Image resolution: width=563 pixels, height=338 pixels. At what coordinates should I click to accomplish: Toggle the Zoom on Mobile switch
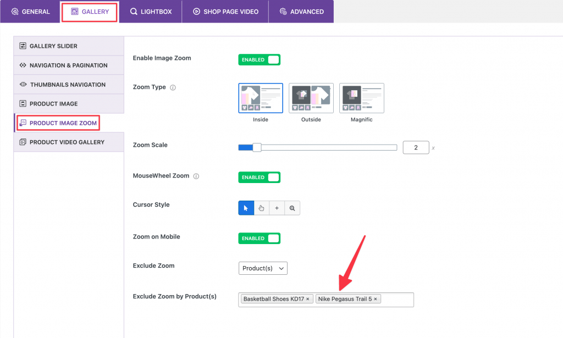[x=260, y=239]
